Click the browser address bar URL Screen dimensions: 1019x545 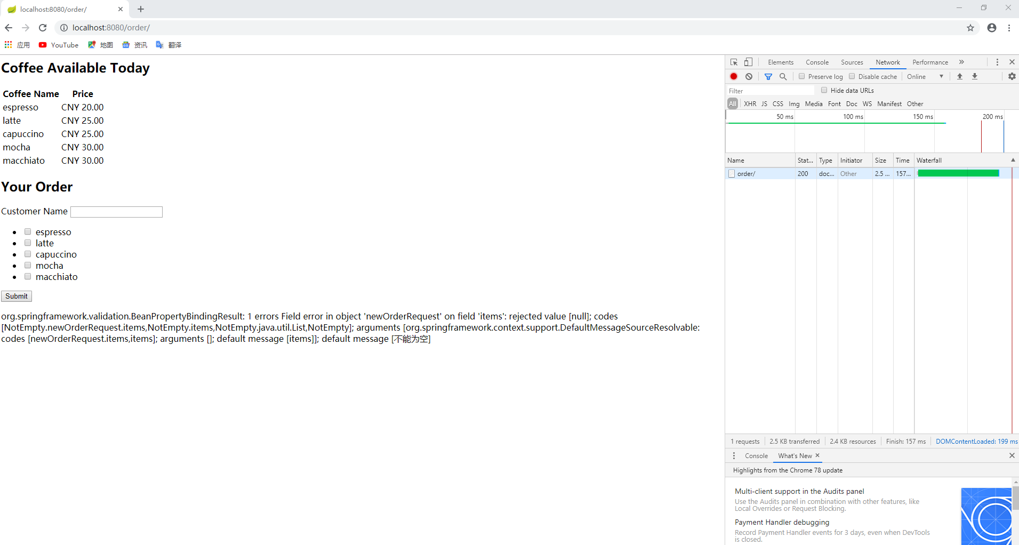[111, 28]
